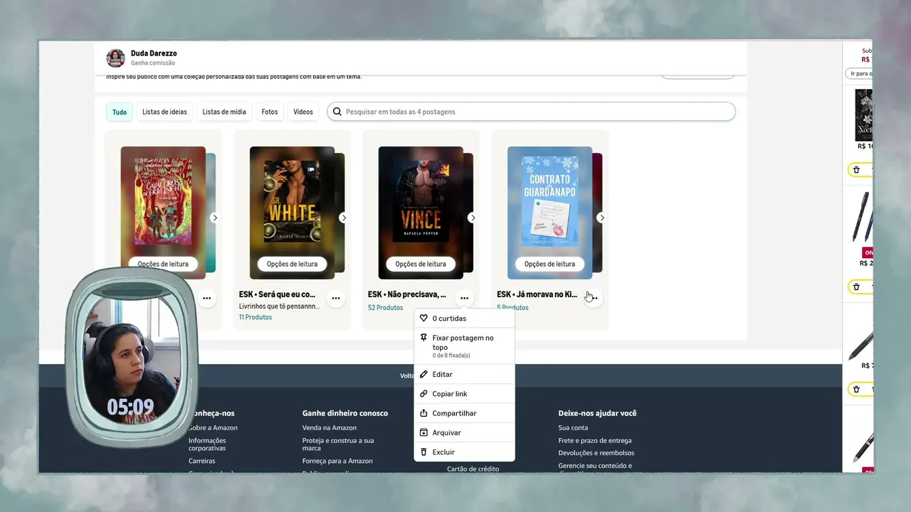The width and height of the screenshot is (911, 512).
Task: Open the Vince book cover thumbnail
Action: click(x=421, y=213)
